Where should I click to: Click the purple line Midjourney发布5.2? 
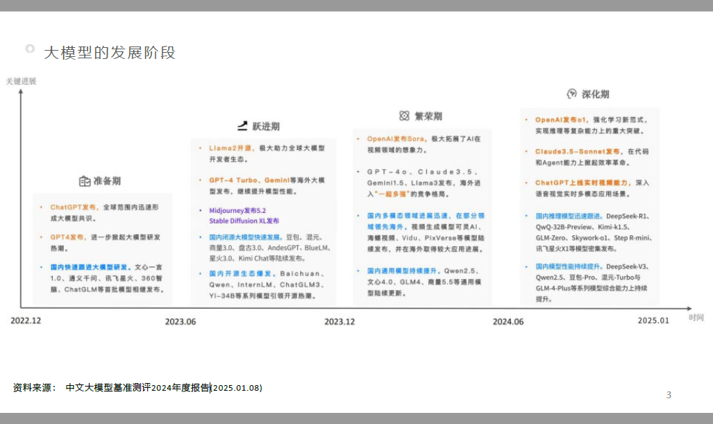pyautogui.click(x=237, y=210)
